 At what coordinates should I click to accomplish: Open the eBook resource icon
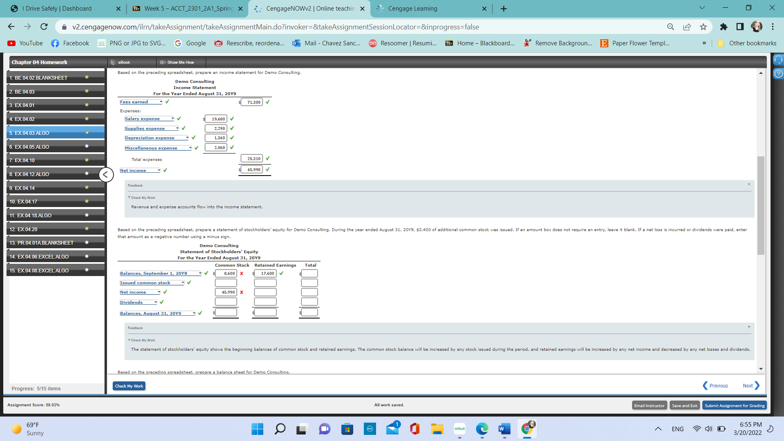click(113, 62)
